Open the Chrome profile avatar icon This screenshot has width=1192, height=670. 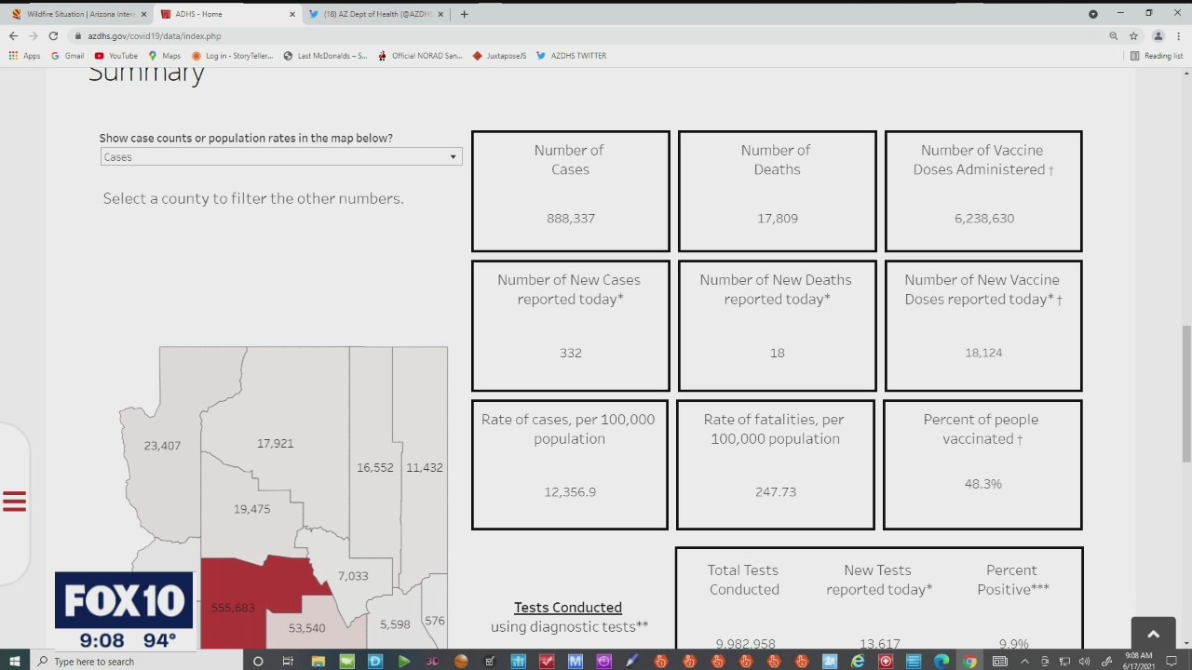click(1158, 36)
